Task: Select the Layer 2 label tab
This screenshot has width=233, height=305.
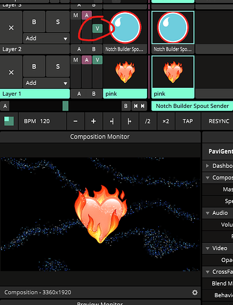Action: (x=35, y=49)
